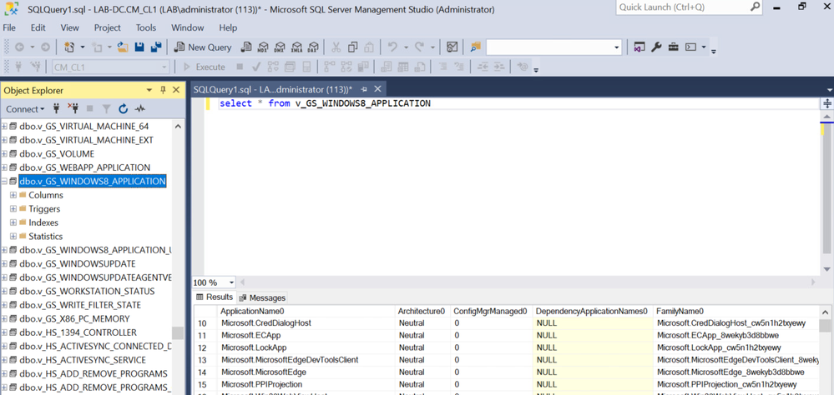The image size is (834, 395).
Task: Select dbo.v_HS_1394_CONTROLLER view
Action: pyautogui.click(x=78, y=332)
